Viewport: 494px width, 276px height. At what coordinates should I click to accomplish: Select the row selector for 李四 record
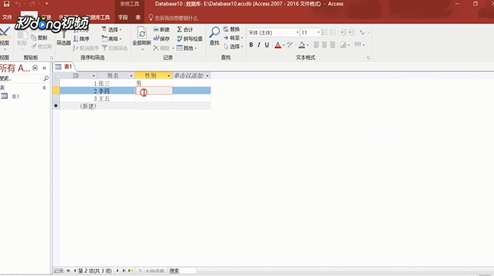[x=55, y=90]
